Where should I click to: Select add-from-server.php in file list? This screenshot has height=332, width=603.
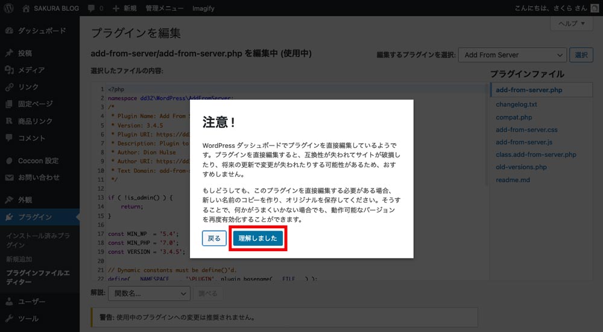click(x=529, y=90)
